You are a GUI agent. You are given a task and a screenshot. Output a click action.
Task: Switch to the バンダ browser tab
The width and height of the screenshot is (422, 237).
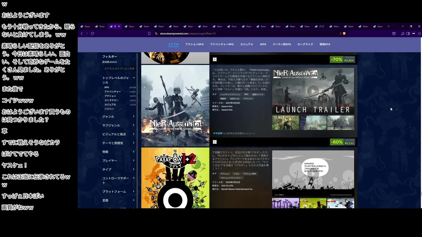click(320, 26)
